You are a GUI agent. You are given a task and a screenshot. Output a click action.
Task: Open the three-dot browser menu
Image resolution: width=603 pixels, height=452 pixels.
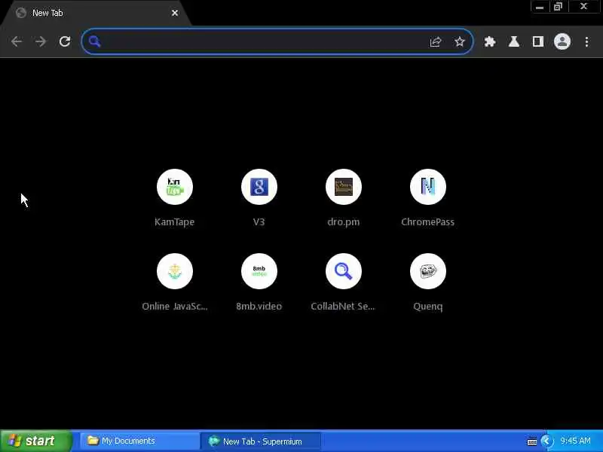point(586,41)
